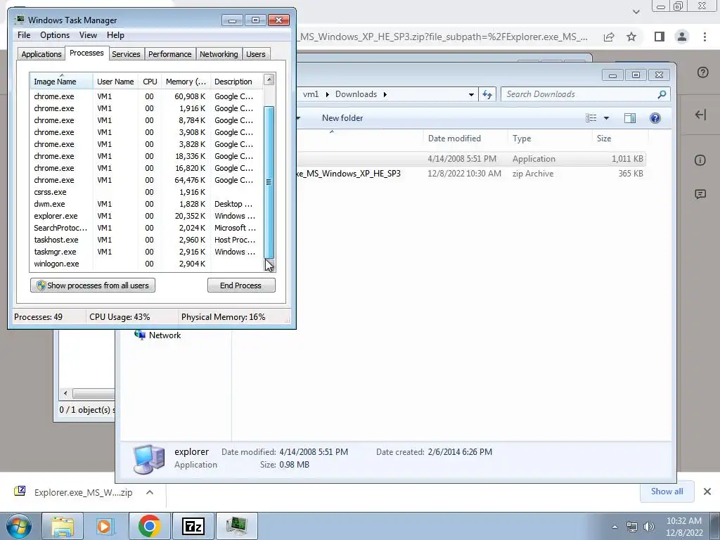The image size is (720, 540).
Task: Select the dwm.exe process row
Action: (147, 204)
